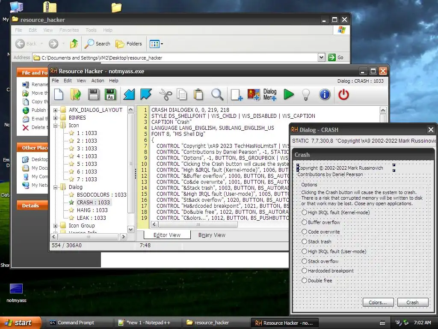
Task: Click the Delete red X in File tasks pane
Action: click(x=26, y=128)
